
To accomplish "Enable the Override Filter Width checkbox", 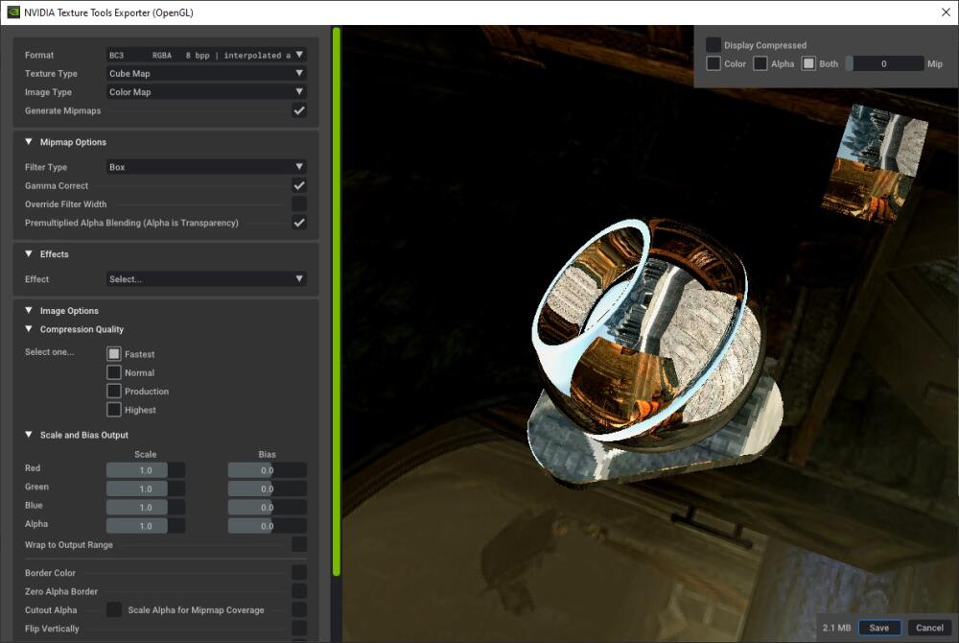I will (x=299, y=203).
